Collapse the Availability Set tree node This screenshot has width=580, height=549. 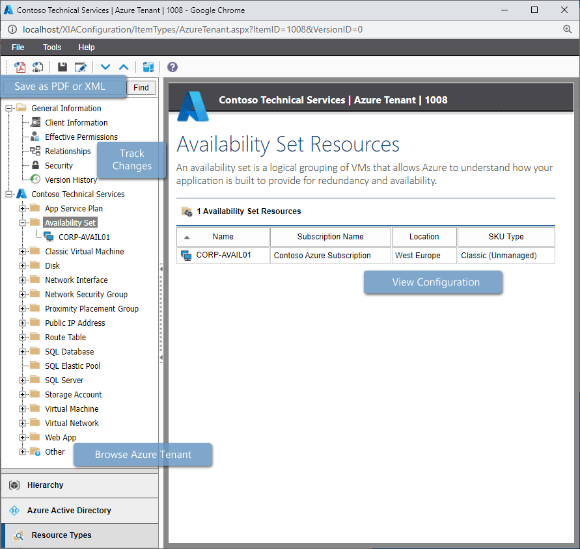click(x=21, y=222)
